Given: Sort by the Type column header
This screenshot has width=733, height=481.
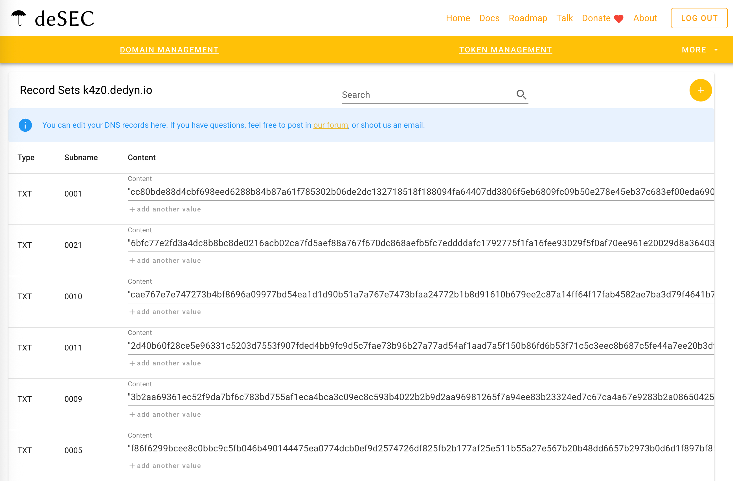Looking at the screenshot, I should (26, 158).
